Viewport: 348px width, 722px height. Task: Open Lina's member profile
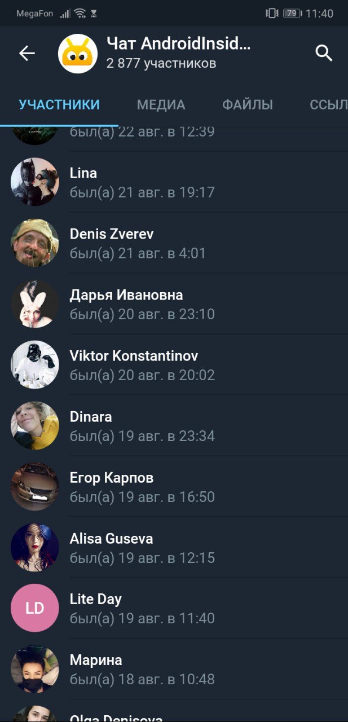point(174,182)
